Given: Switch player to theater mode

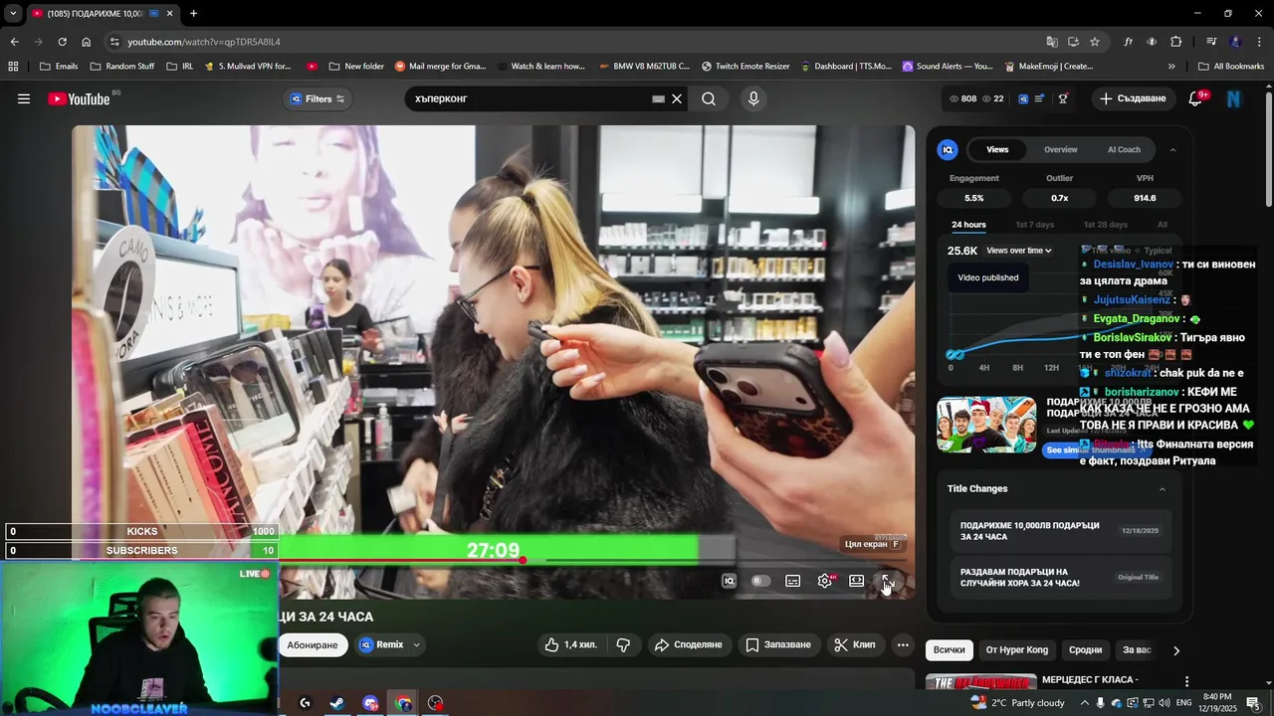Looking at the screenshot, I should pos(856,581).
